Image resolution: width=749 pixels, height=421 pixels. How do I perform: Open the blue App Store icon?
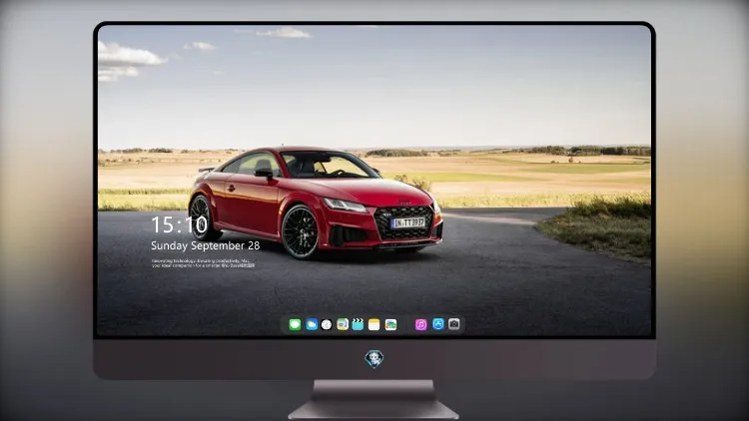point(438,324)
